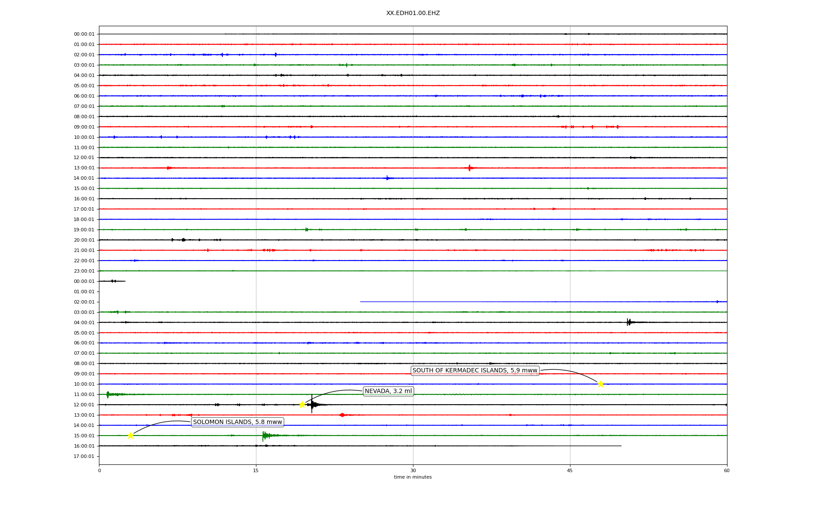The image size is (826, 516).
Task: Click the Kermadec Islands yellow star marker
Action: pos(601,384)
